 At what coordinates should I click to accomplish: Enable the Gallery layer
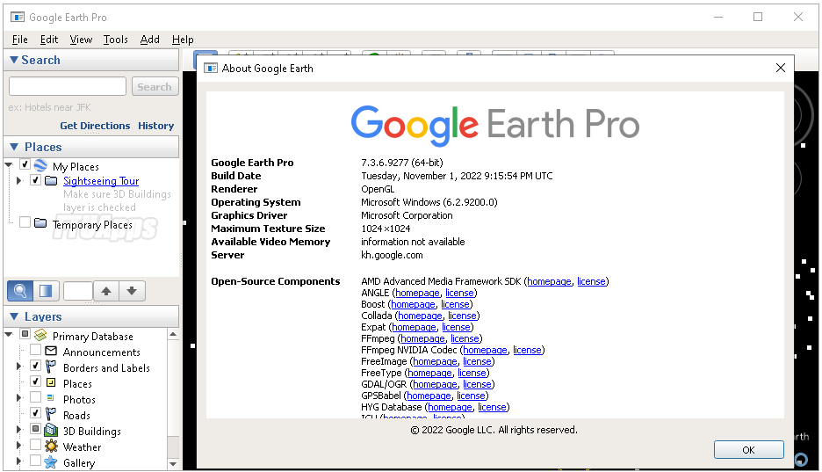click(35, 461)
